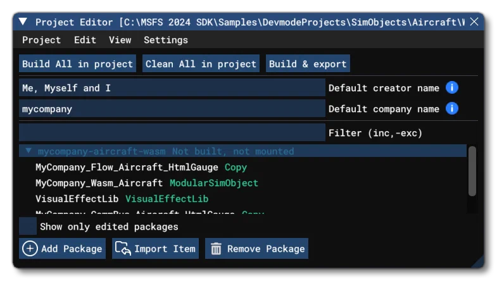Open the View menu
497x281 pixels.
[120, 40]
